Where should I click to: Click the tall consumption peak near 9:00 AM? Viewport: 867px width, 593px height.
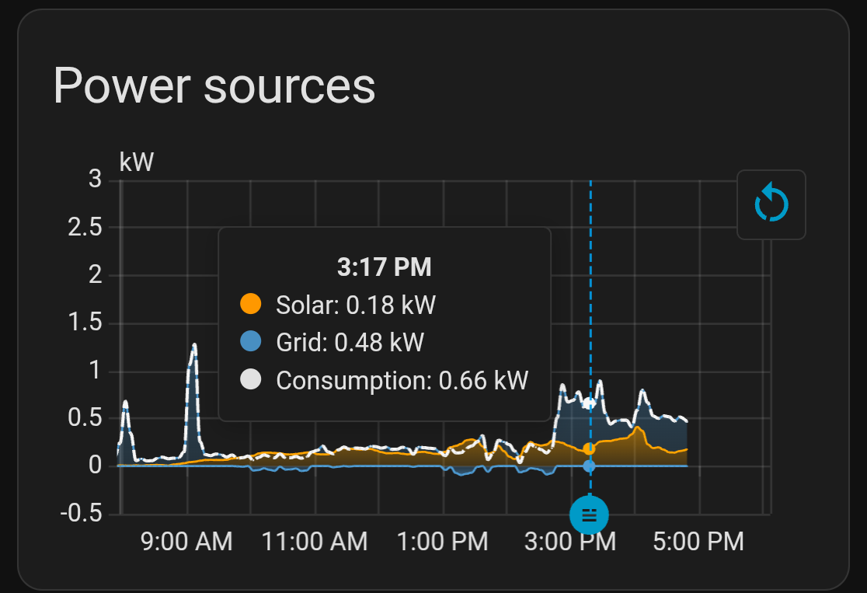click(193, 347)
